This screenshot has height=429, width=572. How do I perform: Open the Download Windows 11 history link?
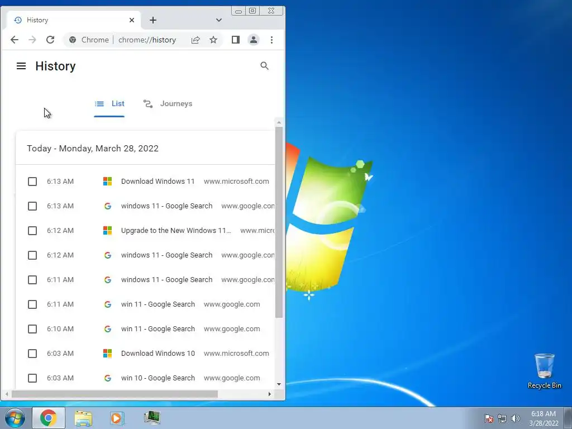click(158, 182)
